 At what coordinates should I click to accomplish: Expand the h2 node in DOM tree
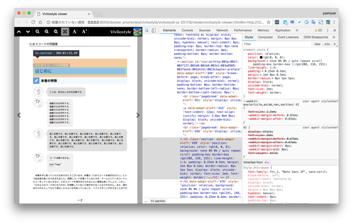point(181,182)
